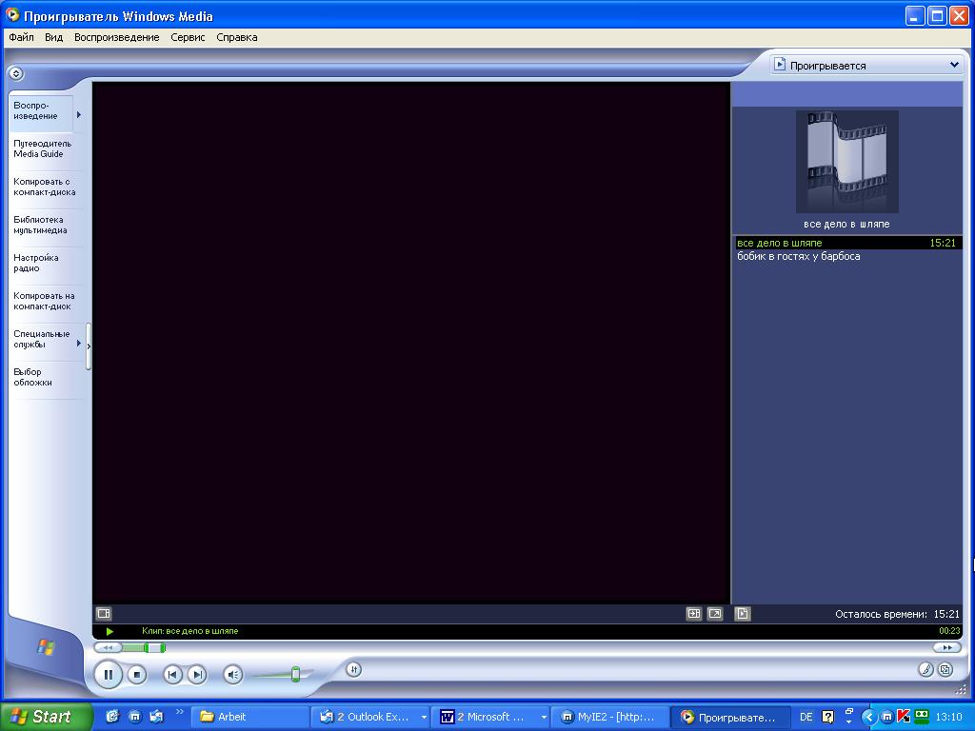This screenshot has height=731, width=975.
Task: Open the Сервис menu
Action: click(188, 37)
